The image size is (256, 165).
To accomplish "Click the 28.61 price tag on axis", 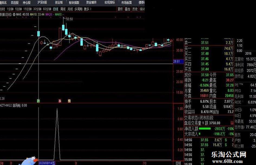I will coord(178,62).
